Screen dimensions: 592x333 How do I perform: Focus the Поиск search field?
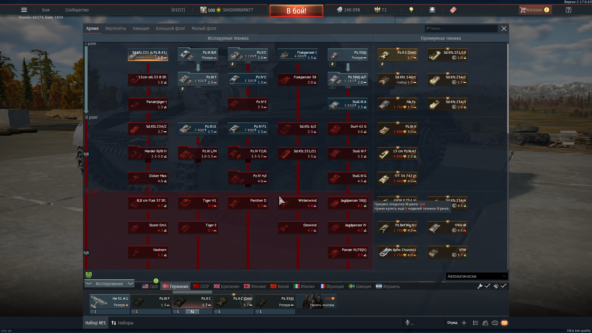[x=461, y=28]
